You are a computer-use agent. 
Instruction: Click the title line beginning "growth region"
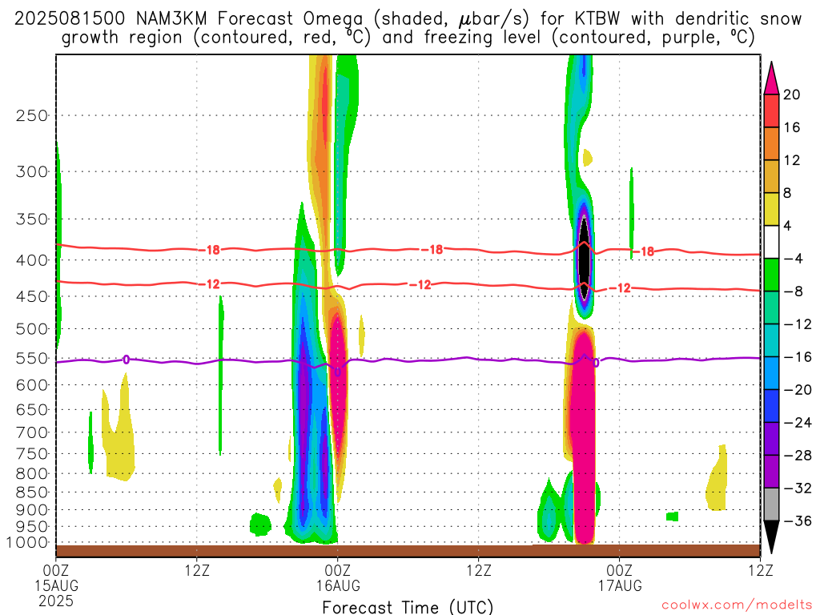pos(408,38)
